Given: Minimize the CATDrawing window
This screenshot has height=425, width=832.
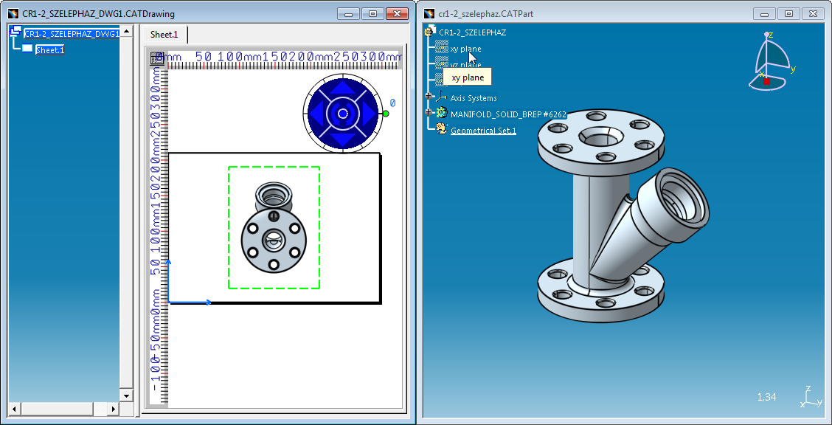Looking at the screenshot, I should click(x=349, y=14).
